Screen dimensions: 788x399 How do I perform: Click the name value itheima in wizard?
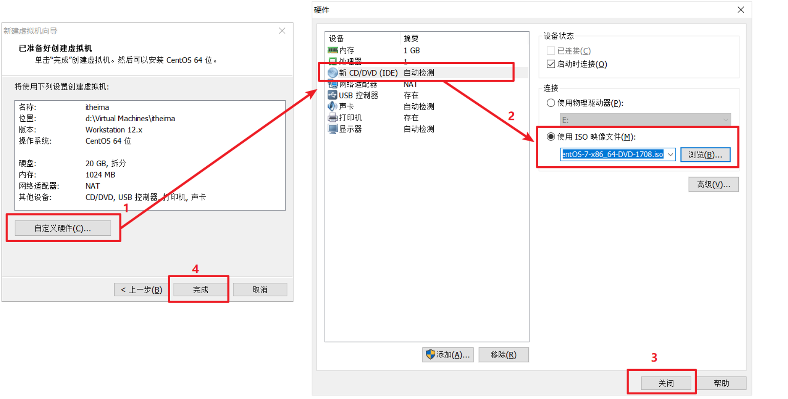(x=97, y=107)
